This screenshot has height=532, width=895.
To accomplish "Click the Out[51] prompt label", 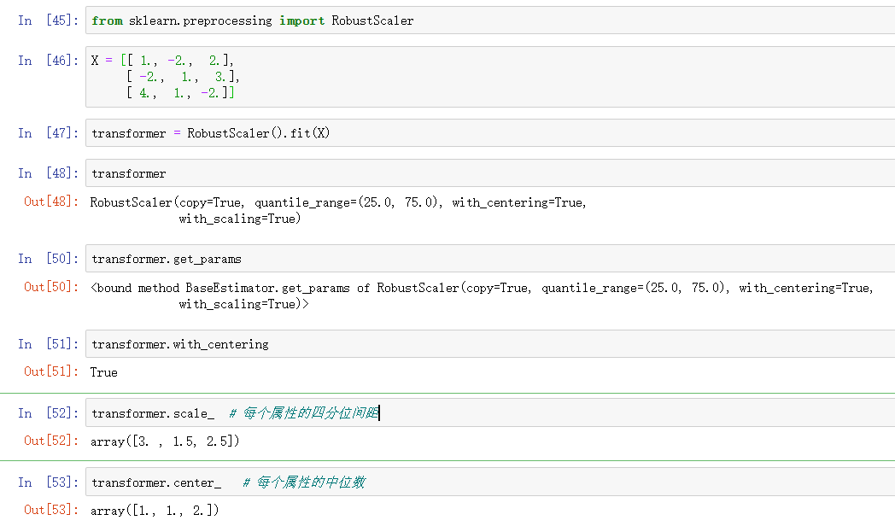I will click(x=50, y=371).
